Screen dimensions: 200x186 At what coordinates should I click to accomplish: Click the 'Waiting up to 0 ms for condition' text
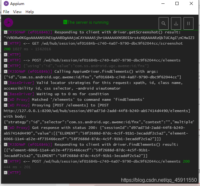72,94
